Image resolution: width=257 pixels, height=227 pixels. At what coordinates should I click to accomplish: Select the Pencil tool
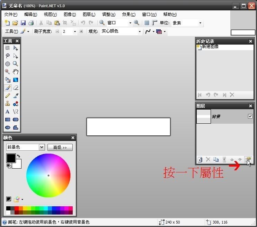point(8,95)
